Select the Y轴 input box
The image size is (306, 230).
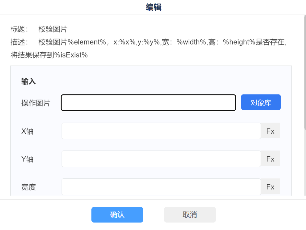coord(161,159)
